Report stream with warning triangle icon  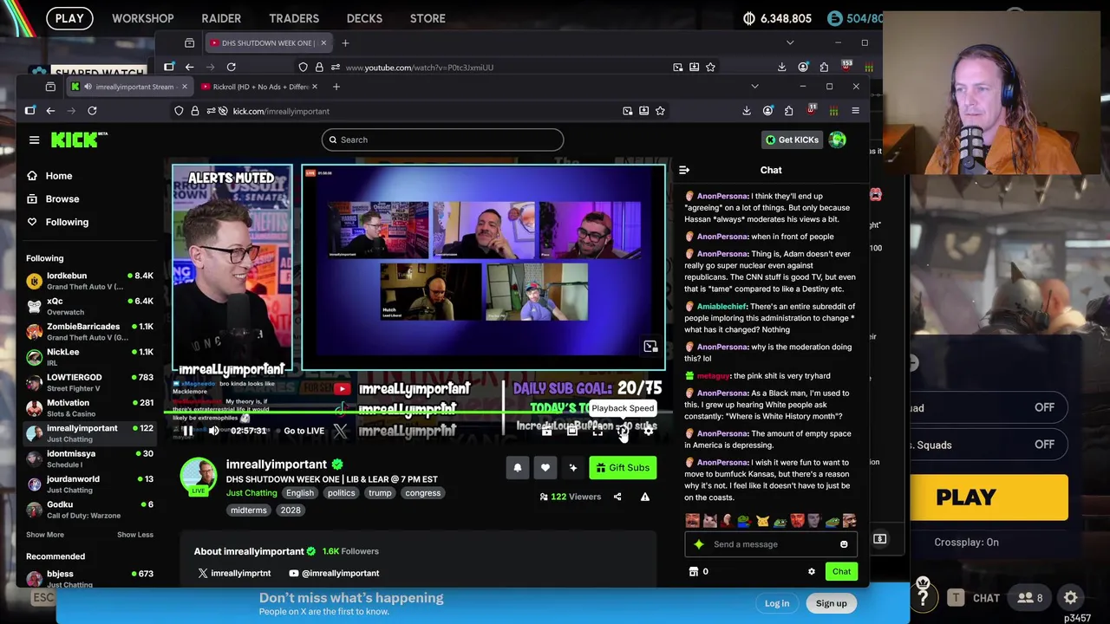click(645, 497)
